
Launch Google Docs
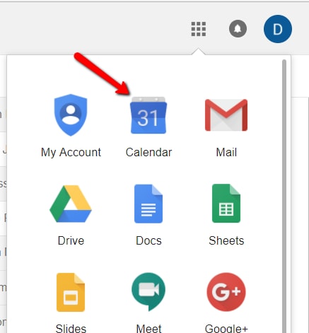click(x=148, y=204)
